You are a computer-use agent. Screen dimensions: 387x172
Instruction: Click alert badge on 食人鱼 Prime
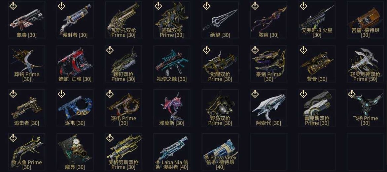tap(13, 138)
